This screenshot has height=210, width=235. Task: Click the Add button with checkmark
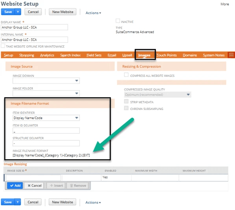tap(15, 186)
